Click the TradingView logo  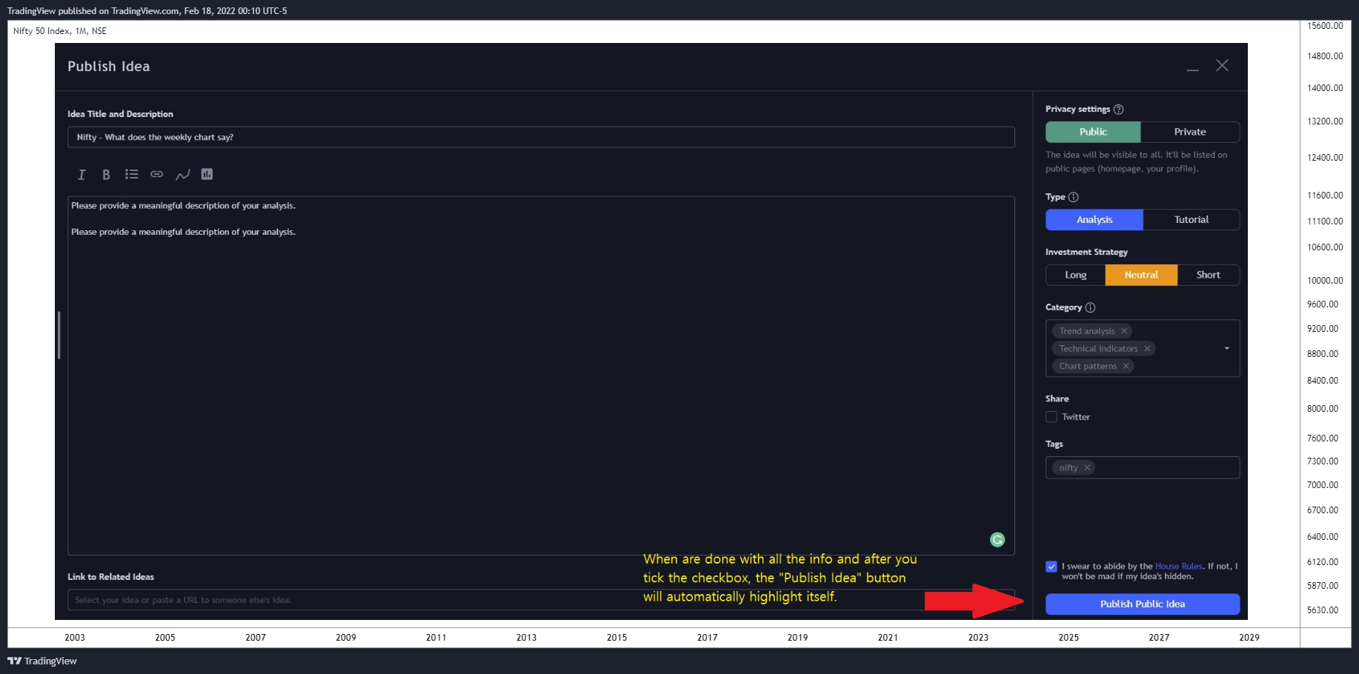(x=42, y=661)
